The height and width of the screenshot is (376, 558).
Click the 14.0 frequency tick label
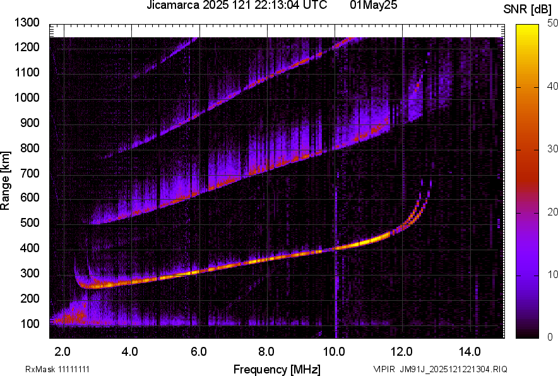pyautogui.click(x=470, y=352)
